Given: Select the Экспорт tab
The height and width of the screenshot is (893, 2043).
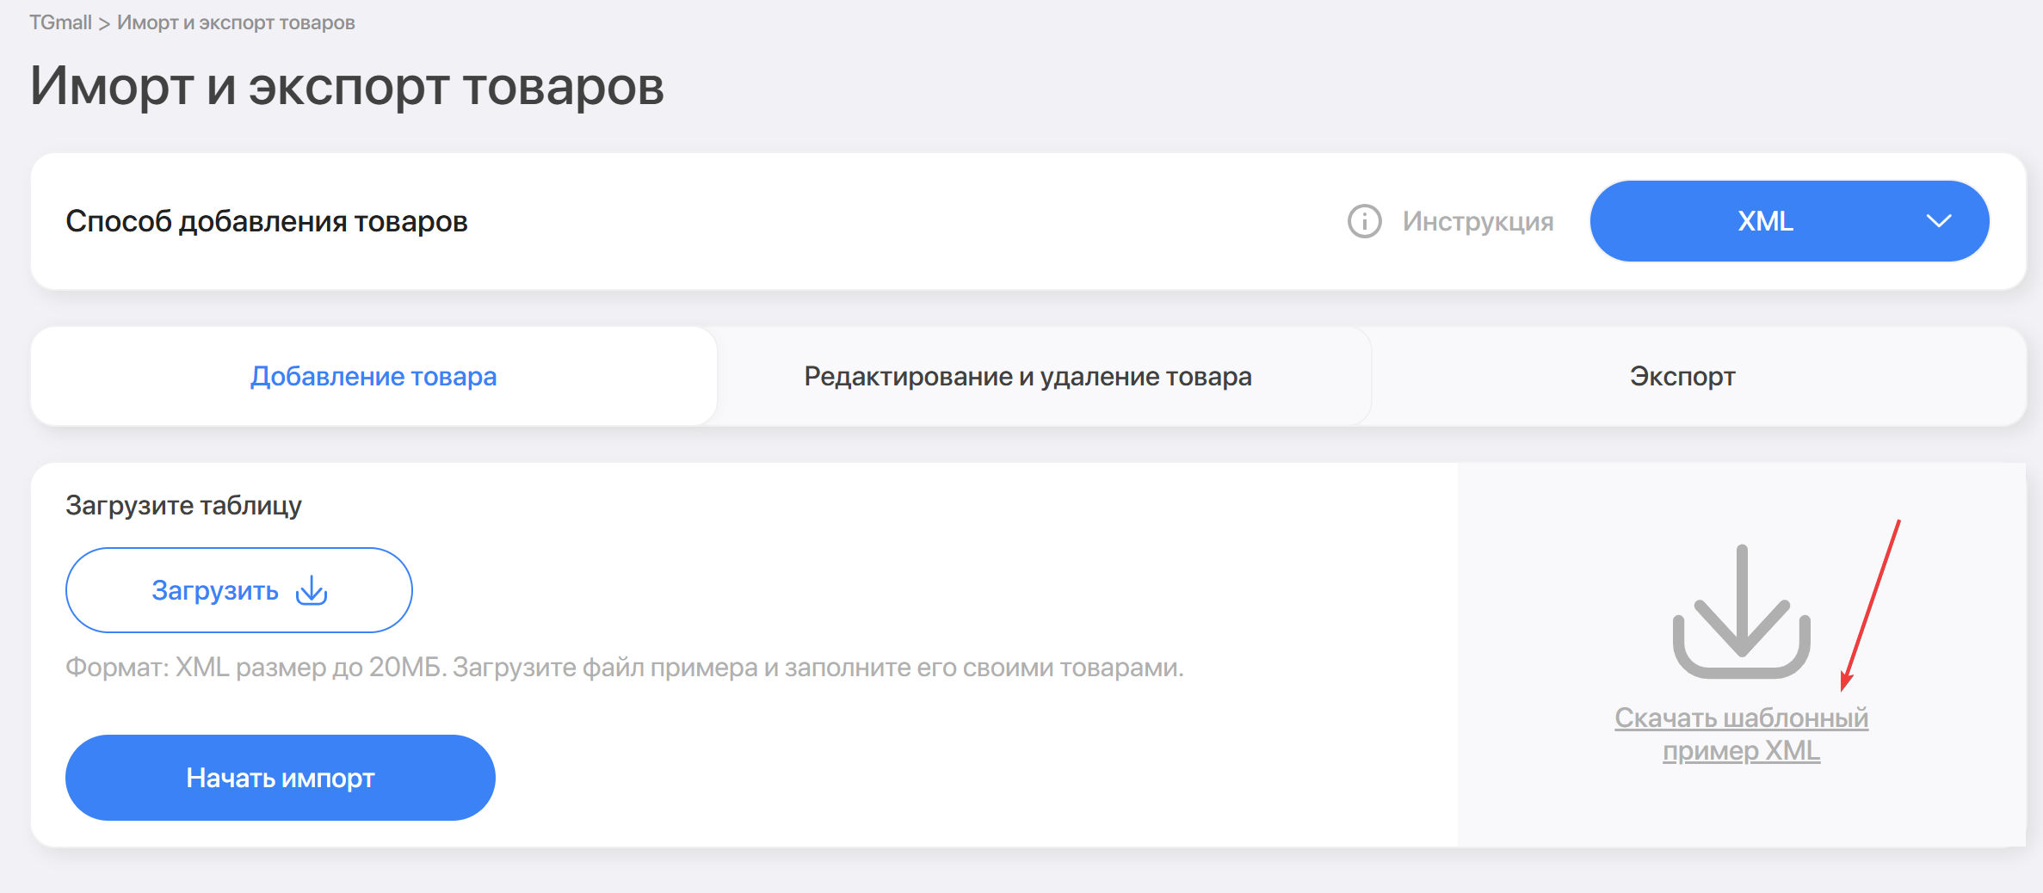Looking at the screenshot, I should point(1682,376).
